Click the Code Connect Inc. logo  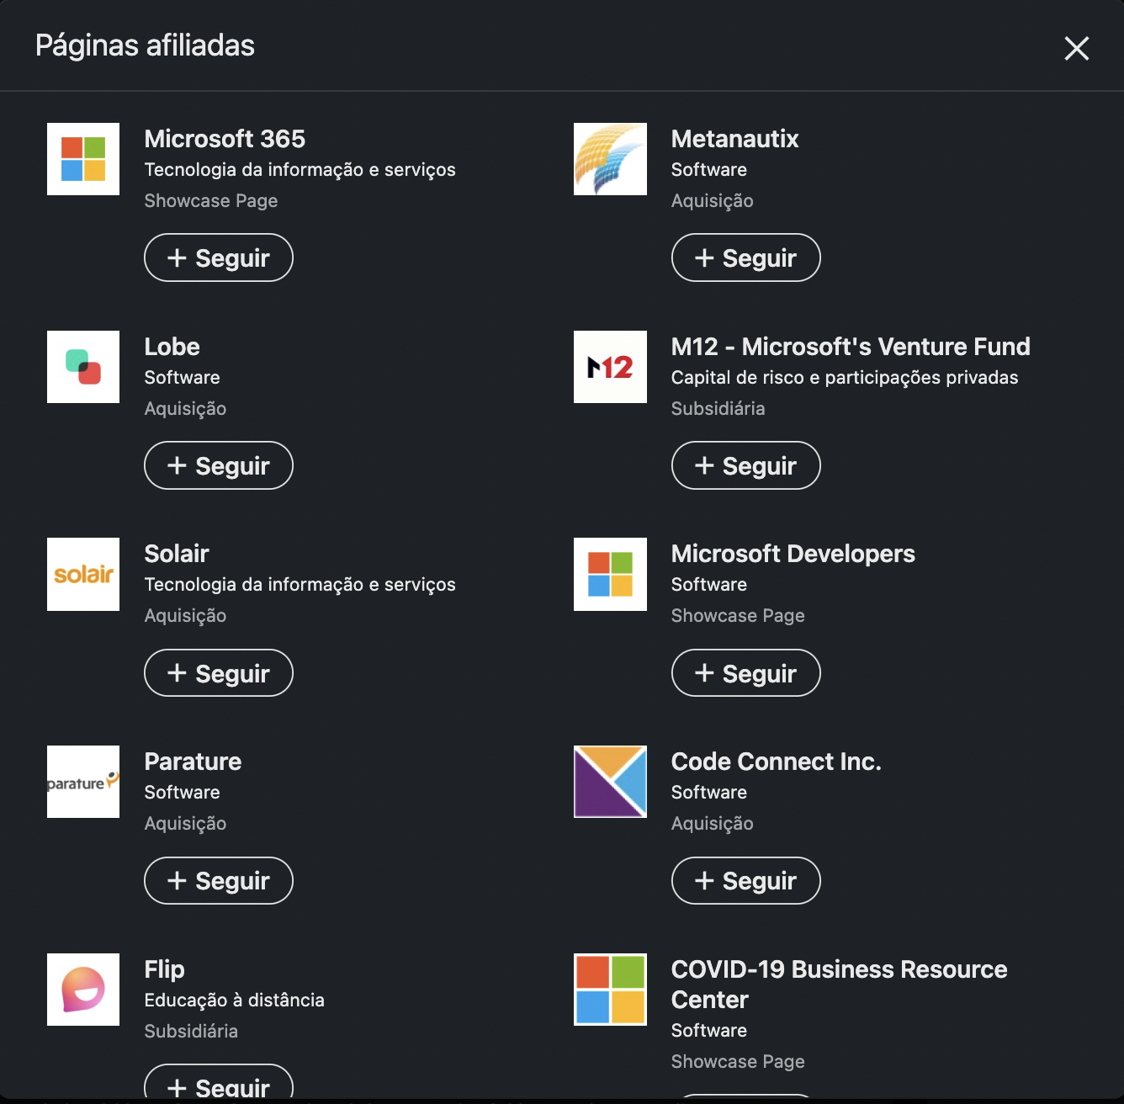click(x=610, y=782)
